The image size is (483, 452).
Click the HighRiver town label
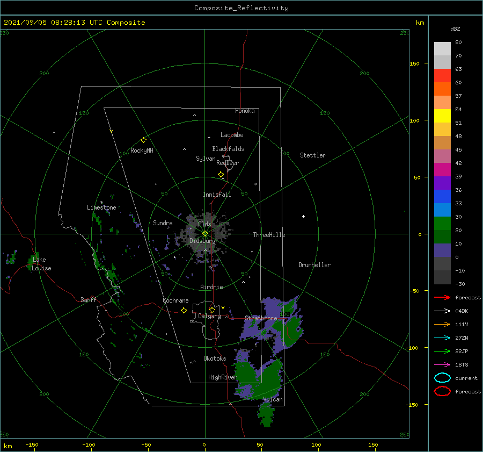pyautogui.click(x=222, y=377)
